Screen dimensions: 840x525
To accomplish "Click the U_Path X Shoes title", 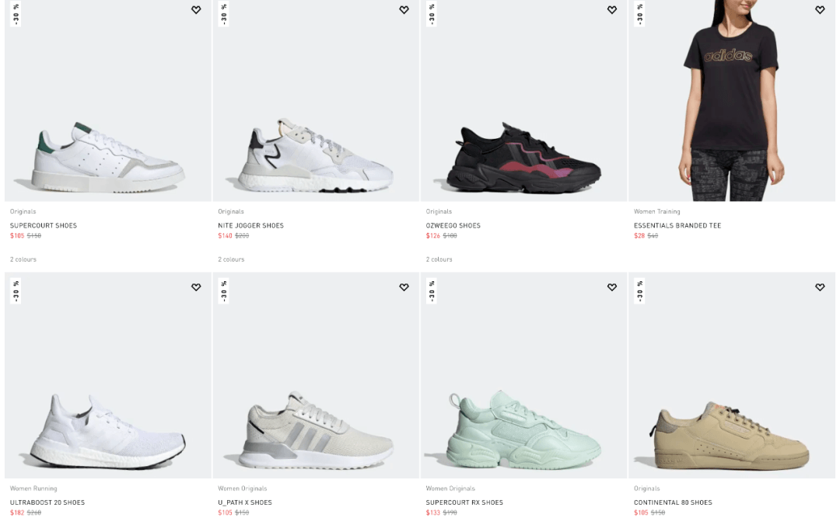I will tap(245, 502).
